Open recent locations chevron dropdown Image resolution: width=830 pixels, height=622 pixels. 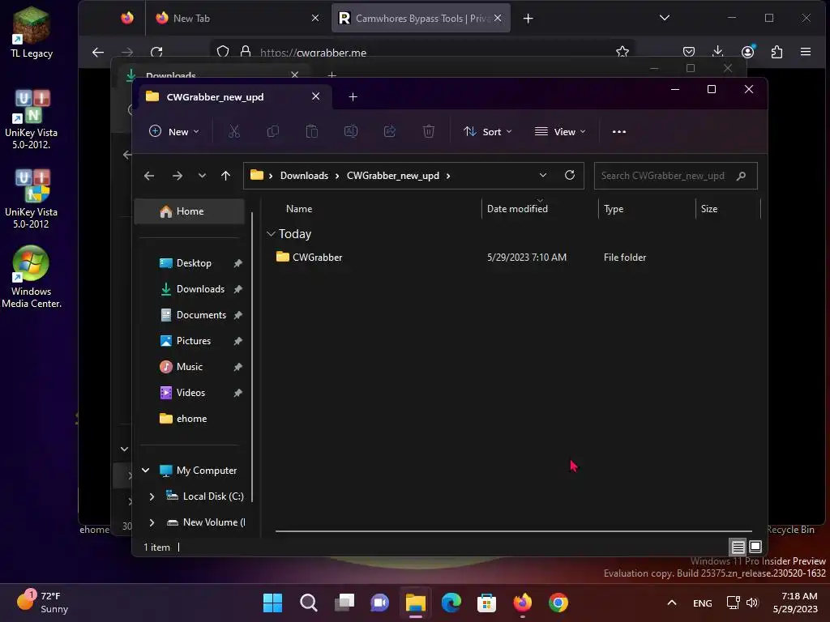tap(202, 176)
